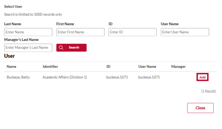Focus the First Name input field
The width and height of the screenshot is (222, 129).
coord(80,32)
